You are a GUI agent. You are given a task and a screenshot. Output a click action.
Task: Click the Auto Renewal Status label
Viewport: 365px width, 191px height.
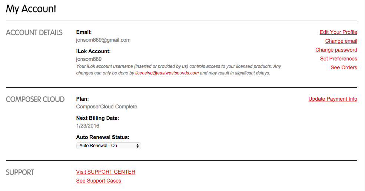click(103, 137)
